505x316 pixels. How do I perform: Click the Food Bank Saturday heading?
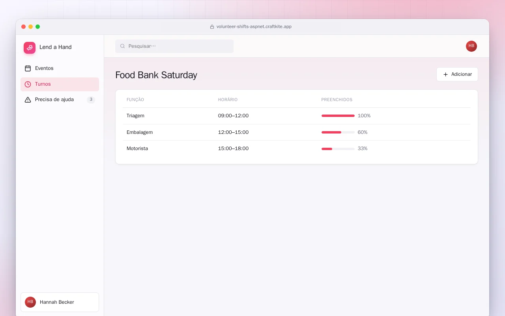tap(156, 75)
